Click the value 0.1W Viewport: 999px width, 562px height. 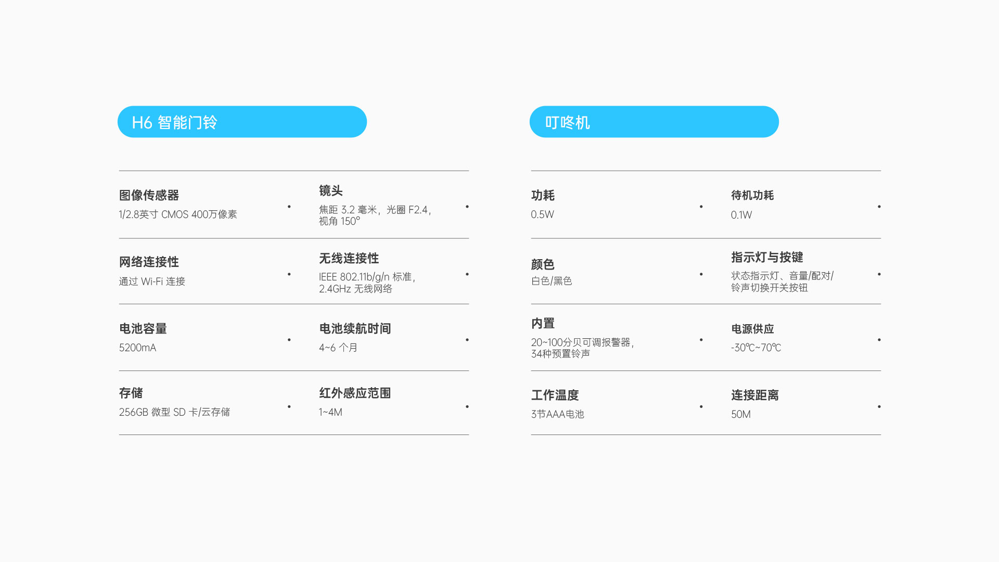[x=741, y=215]
